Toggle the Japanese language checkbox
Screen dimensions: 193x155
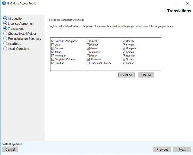pos(88,52)
